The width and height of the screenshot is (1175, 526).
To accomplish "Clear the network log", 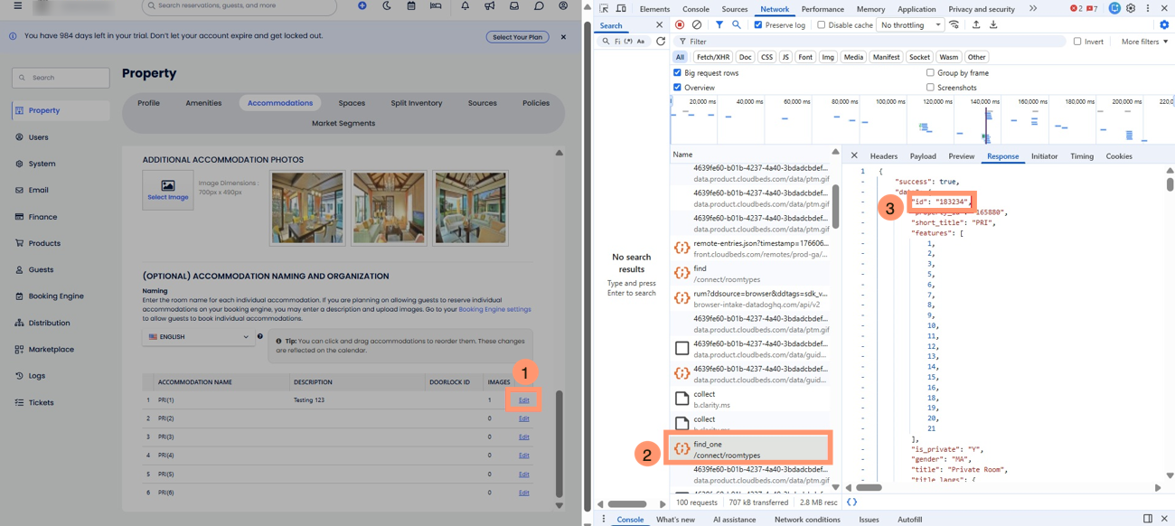I will 697,25.
